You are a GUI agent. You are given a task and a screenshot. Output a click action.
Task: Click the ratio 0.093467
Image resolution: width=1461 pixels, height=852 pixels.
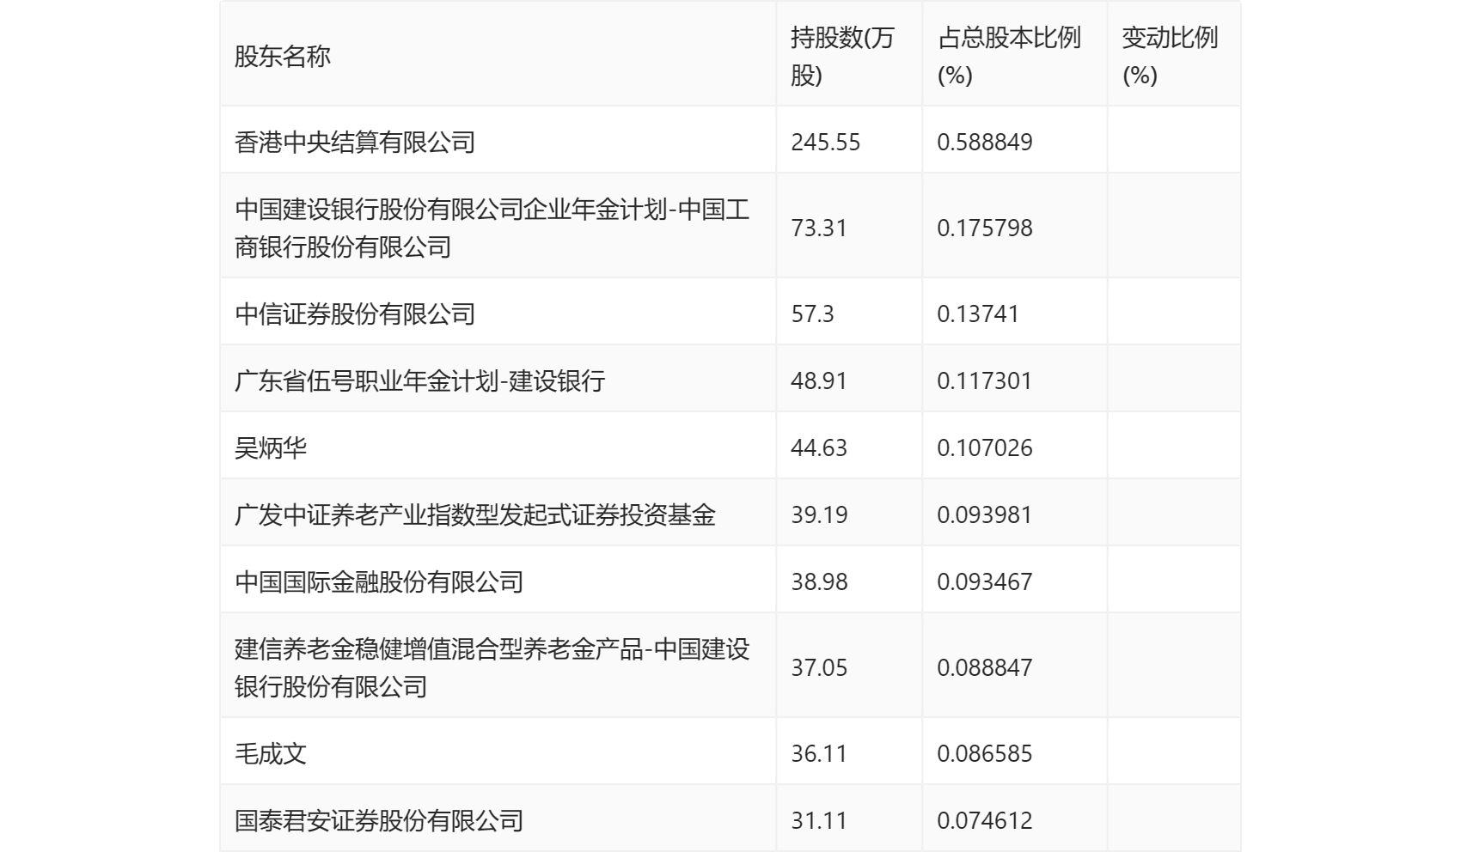[985, 581]
